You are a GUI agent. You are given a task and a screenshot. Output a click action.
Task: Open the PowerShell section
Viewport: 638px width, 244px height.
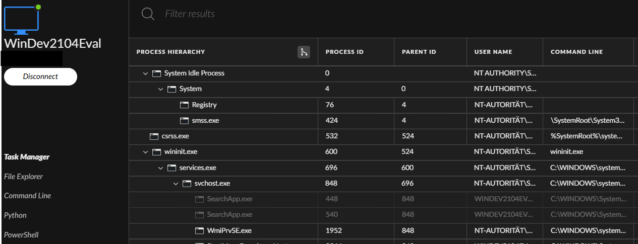tap(21, 235)
